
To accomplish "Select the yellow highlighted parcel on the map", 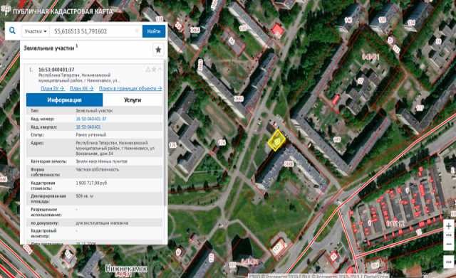I will [276, 141].
